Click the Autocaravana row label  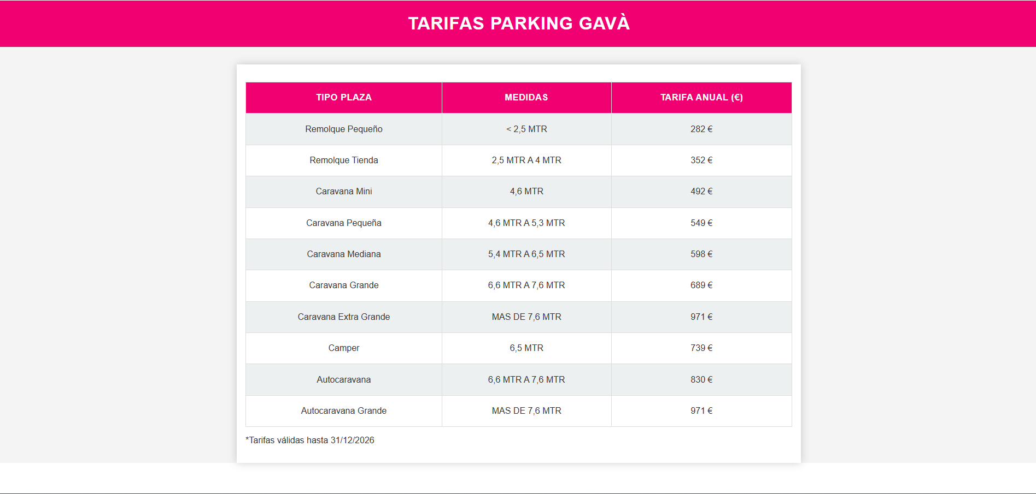pos(344,380)
